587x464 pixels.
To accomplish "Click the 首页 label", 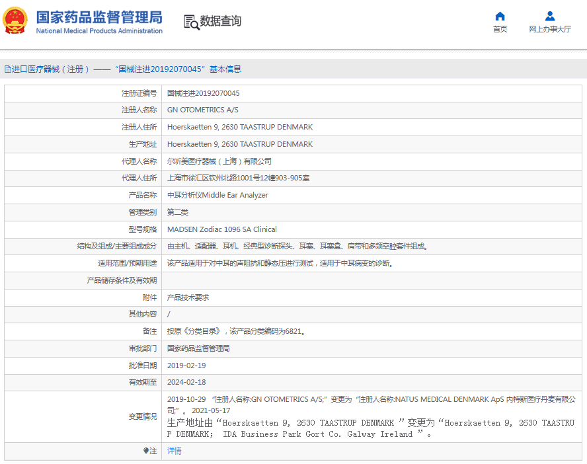I will click(500, 29).
